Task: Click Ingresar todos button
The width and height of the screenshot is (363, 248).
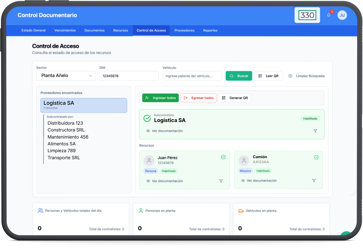Action: coord(161,98)
